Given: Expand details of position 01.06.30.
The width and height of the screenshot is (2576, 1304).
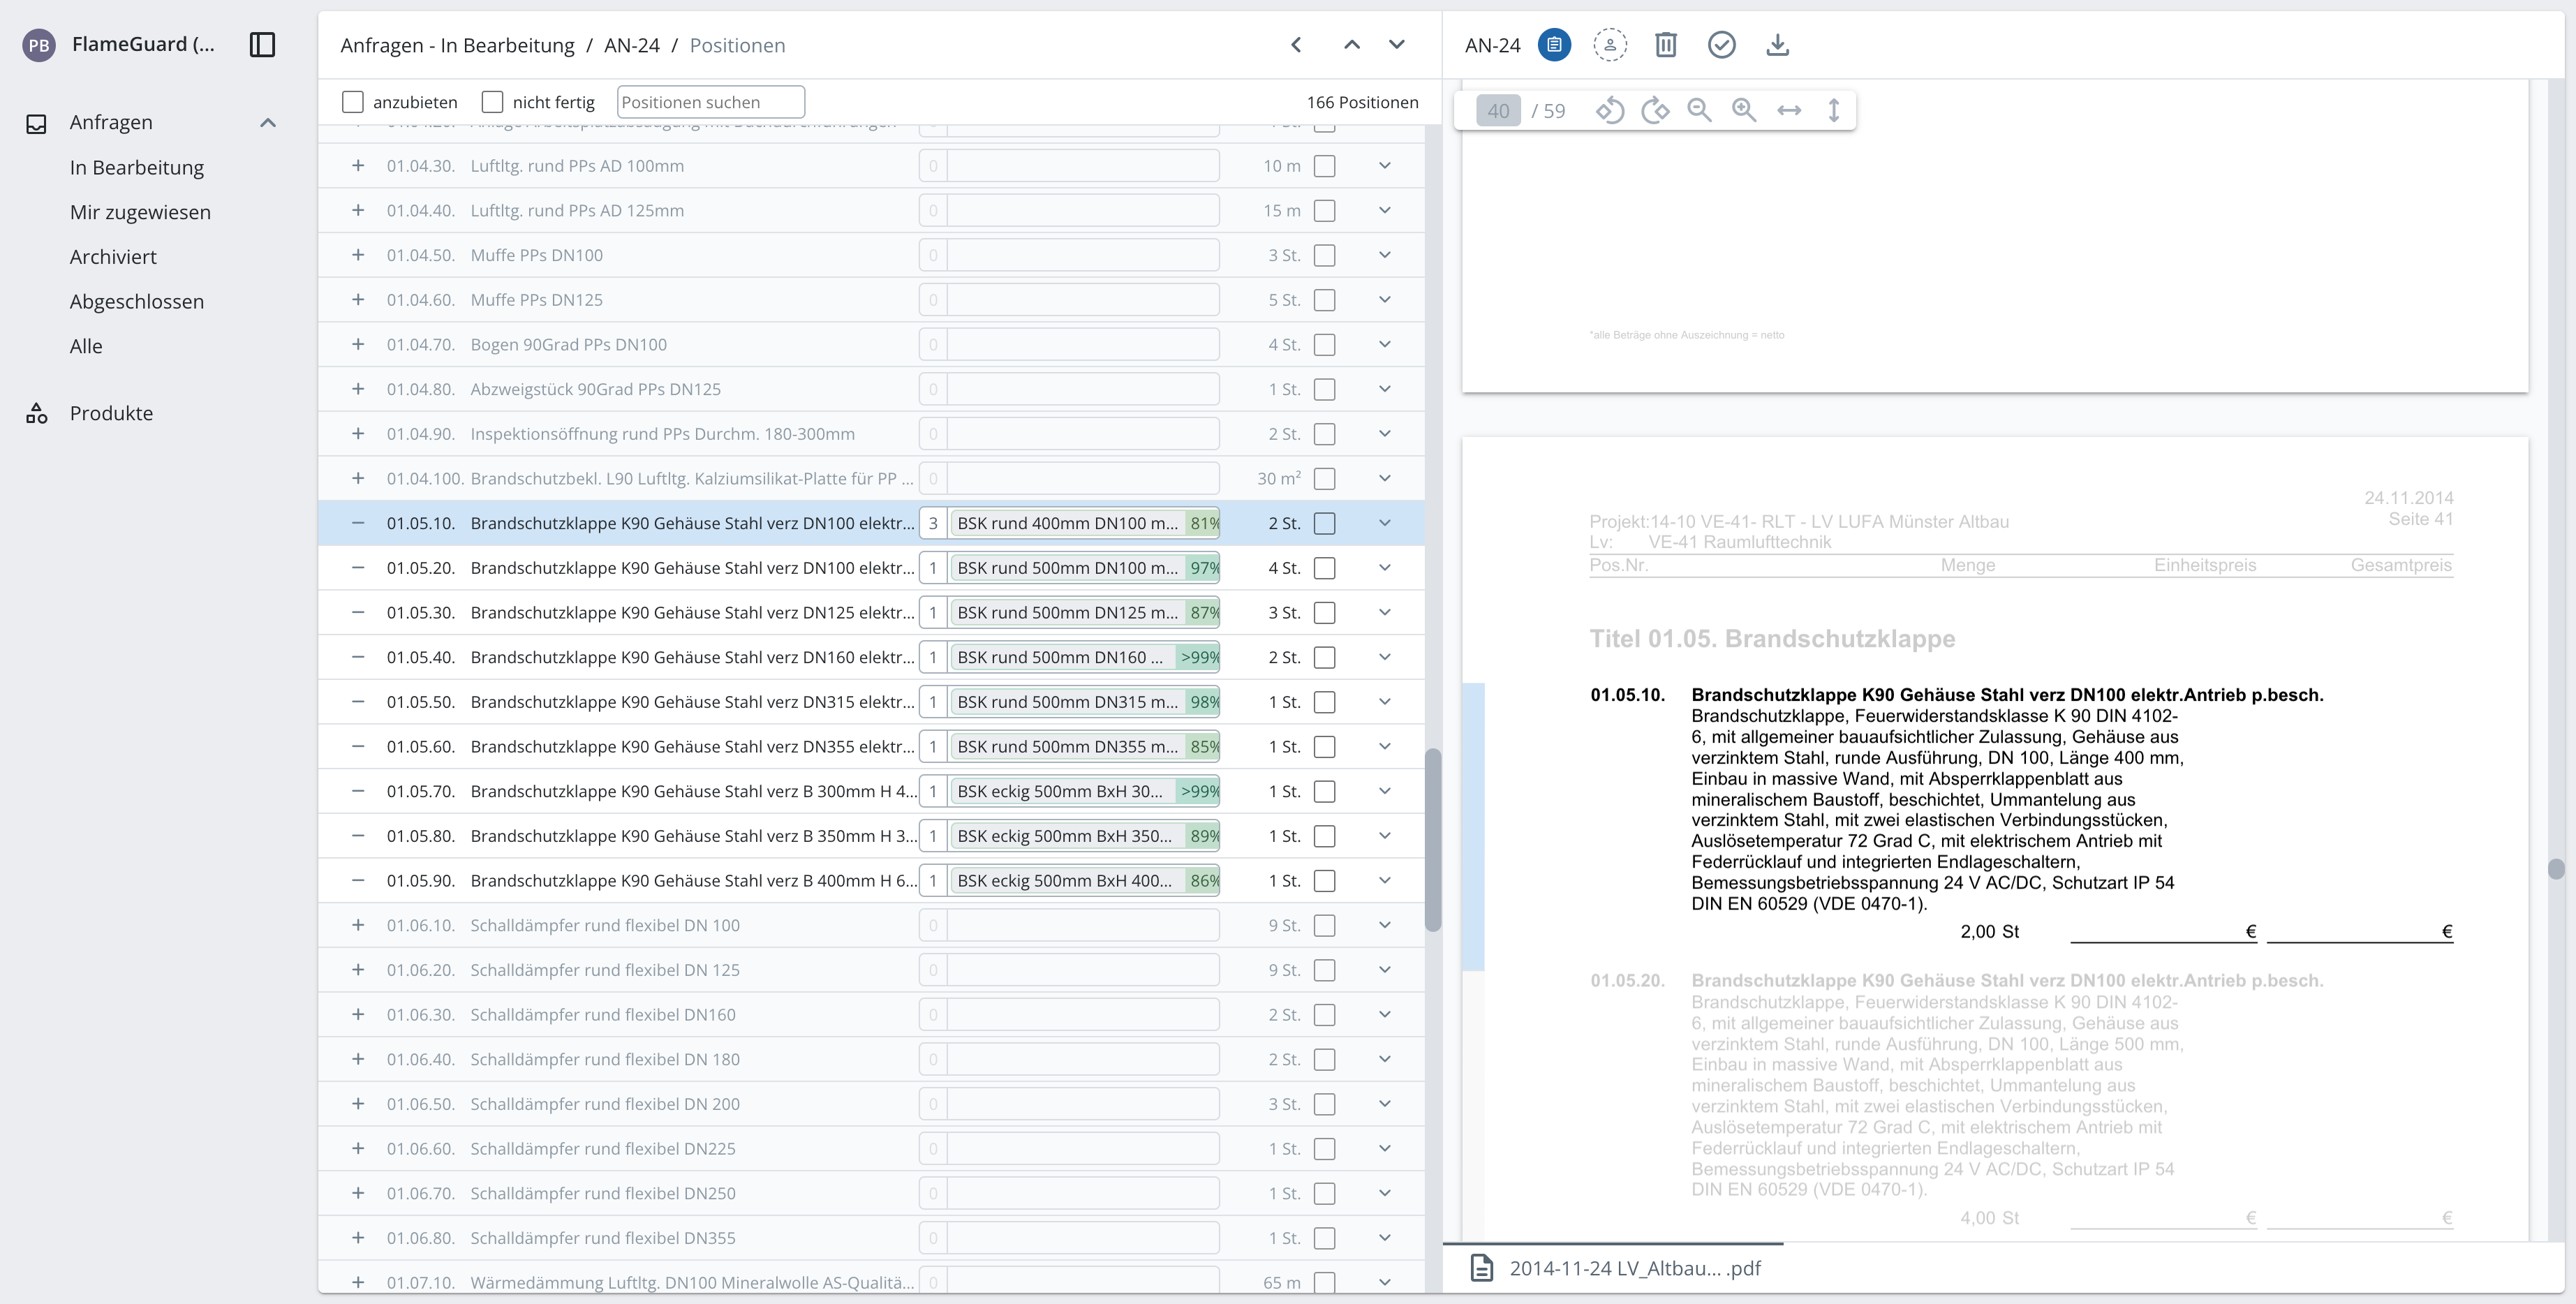Looking at the screenshot, I should pos(1385,1014).
